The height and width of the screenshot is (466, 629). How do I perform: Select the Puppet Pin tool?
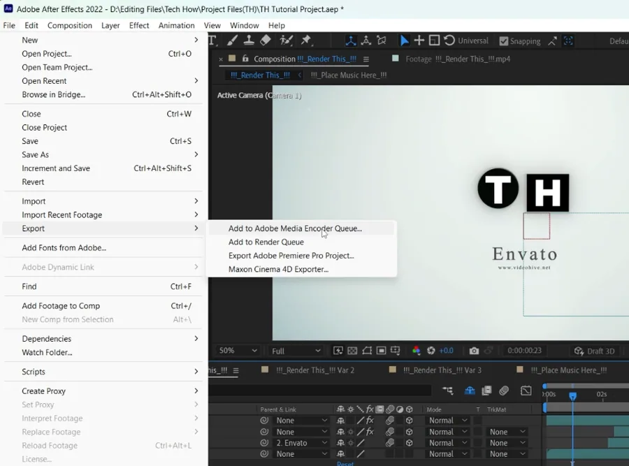click(306, 41)
